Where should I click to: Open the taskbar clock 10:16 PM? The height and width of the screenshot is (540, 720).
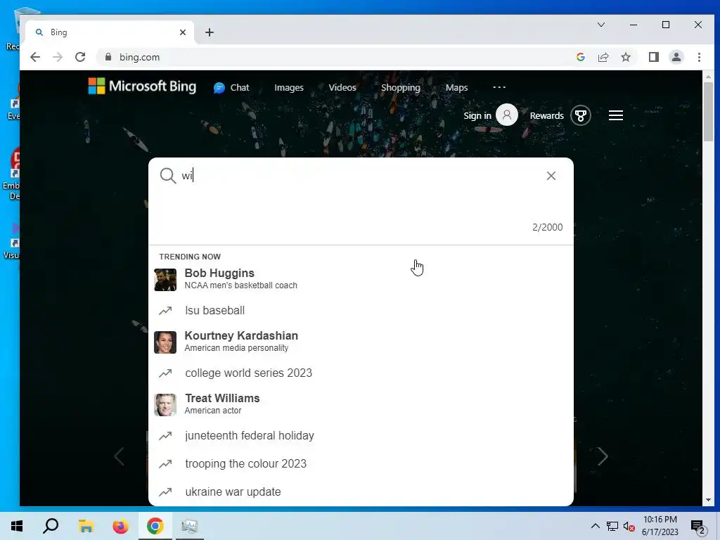point(660,526)
